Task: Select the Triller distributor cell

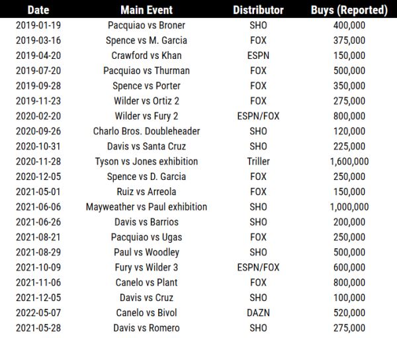Action: [258, 161]
